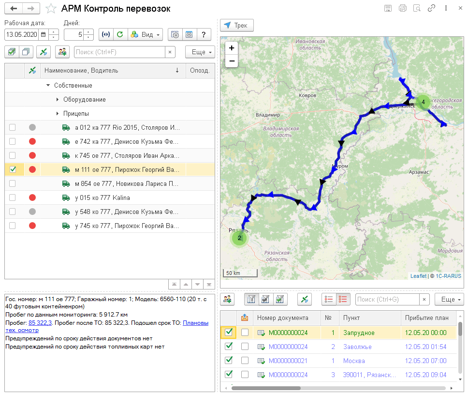Copy link with the chain icon
This screenshot has height=395, width=468.
[x=431, y=8]
